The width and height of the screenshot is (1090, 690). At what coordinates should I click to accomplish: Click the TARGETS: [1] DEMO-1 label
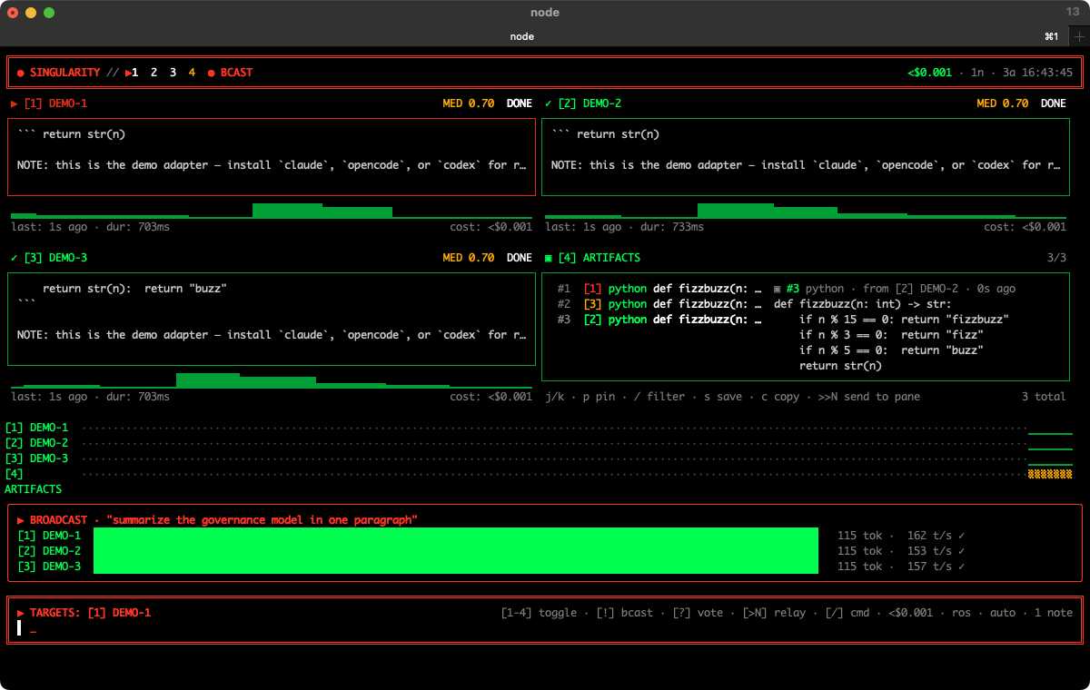(x=91, y=613)
